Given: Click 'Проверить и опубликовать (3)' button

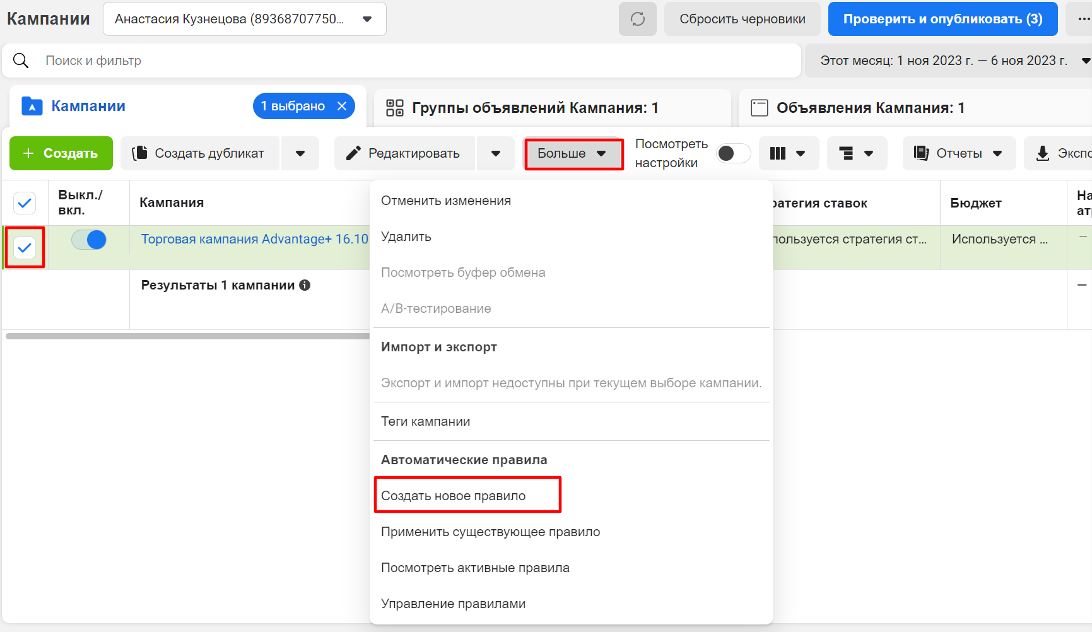Looking at the screenshot, I should [x=943, y=19].
